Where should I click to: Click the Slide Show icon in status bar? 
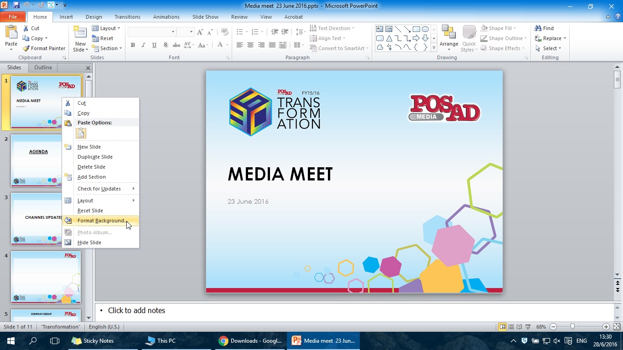point(528,327)
